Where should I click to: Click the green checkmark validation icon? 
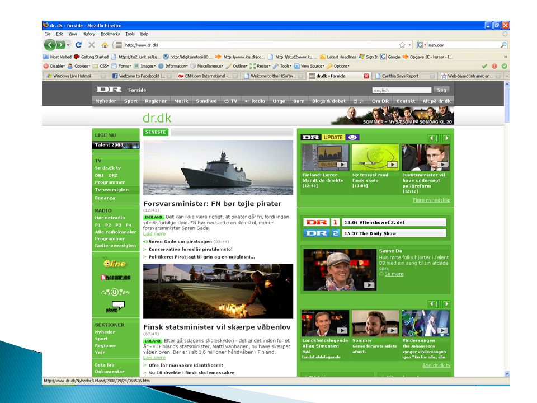point(484,66)
